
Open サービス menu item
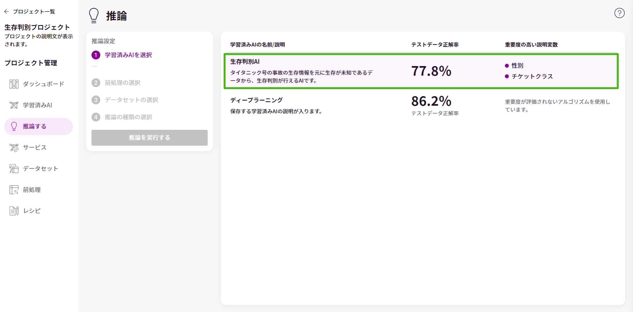39,148
